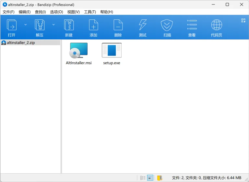Open the 帮助(H) menu
Image resolution: width=249 pixels, height=182 pixels.
point(107,12)
